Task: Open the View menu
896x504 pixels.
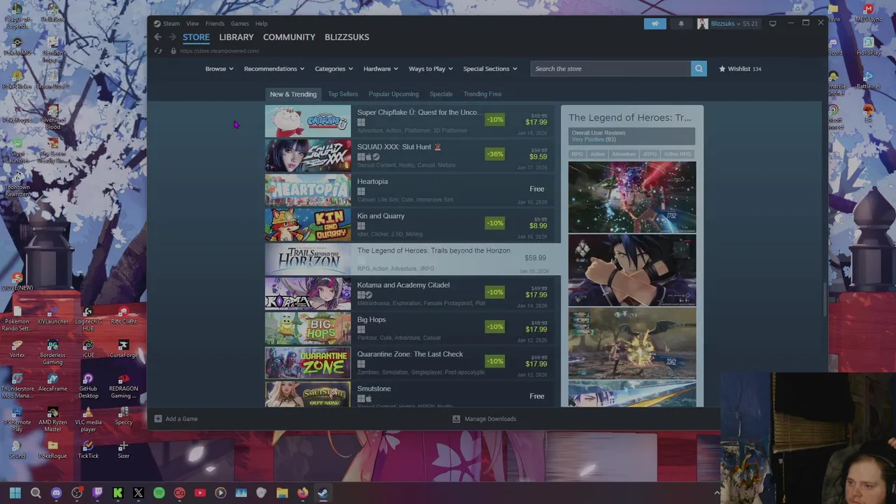Action: pyautogui.click(x=192, y=24)
